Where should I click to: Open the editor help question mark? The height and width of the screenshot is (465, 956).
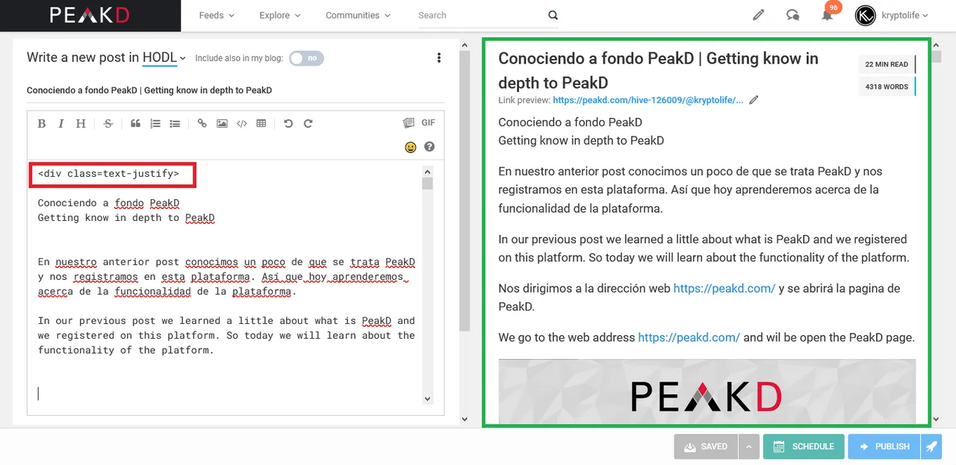point(429,147)
